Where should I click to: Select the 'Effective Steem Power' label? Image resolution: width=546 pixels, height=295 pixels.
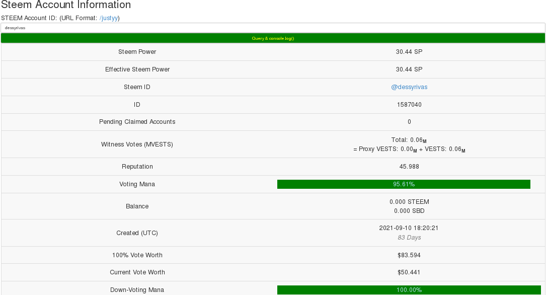click(137, 69)
